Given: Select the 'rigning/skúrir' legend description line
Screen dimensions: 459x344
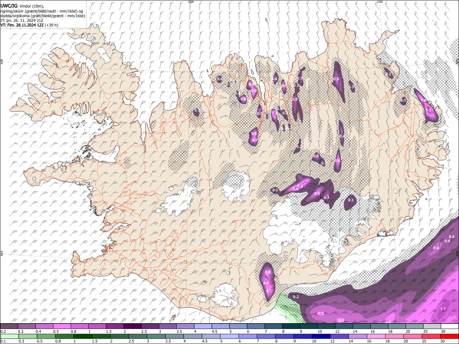Looking at the screenshot, I should click(x=42, y=11).
